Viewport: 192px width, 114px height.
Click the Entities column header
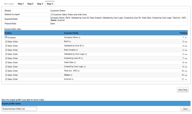point(8,33)
